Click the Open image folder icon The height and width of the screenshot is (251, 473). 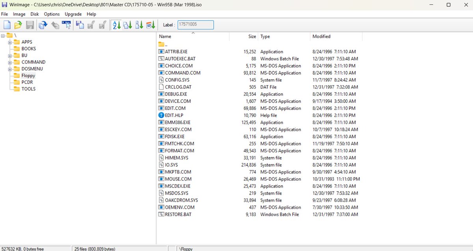coord(18,25)
